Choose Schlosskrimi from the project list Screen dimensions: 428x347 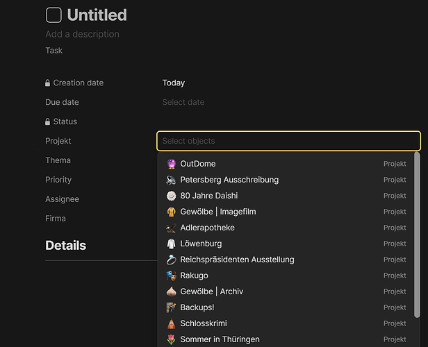coord(286,323)
